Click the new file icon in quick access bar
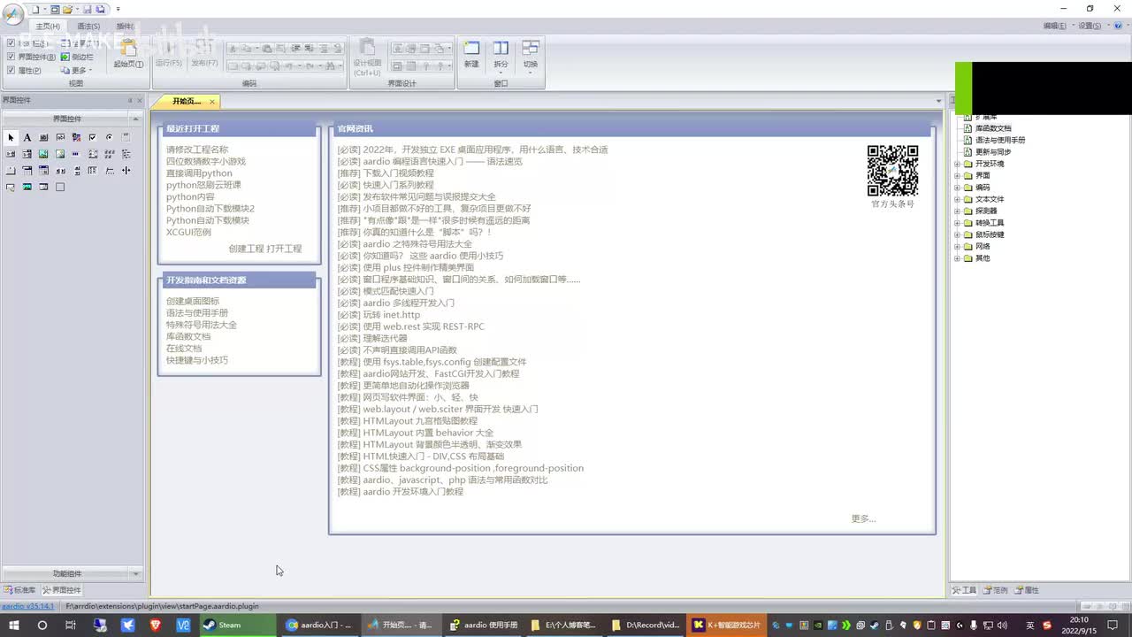The height and width of the screenshot is (637, 1132). pyautogui.click(x=36, y=9)
